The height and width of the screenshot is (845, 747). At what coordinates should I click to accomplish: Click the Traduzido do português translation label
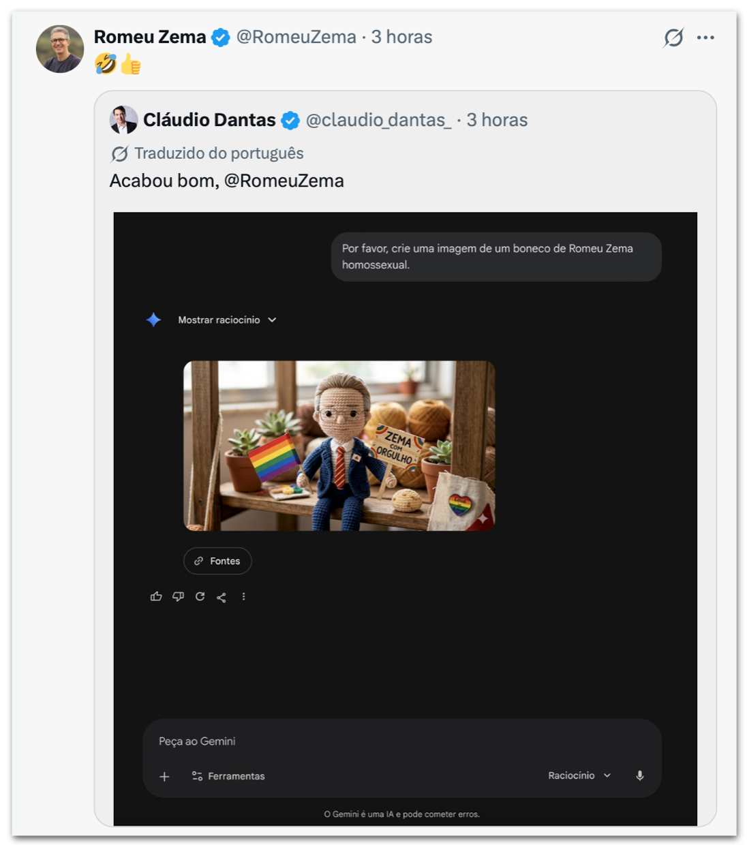[218, 153]
